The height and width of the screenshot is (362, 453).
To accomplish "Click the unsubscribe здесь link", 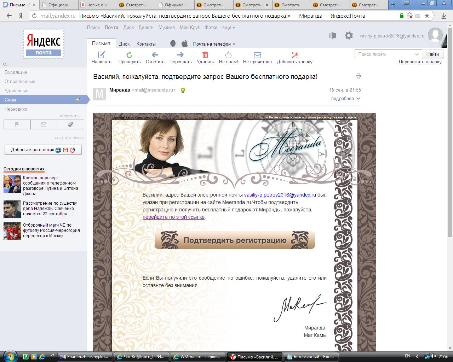I will [352, 117].
